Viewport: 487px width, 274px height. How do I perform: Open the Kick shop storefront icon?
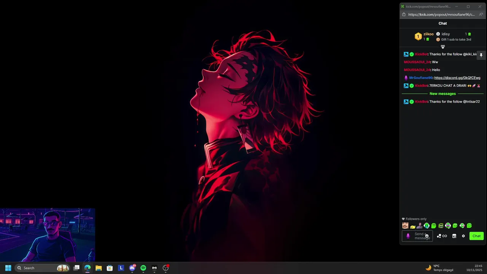[x=454, y=236]
